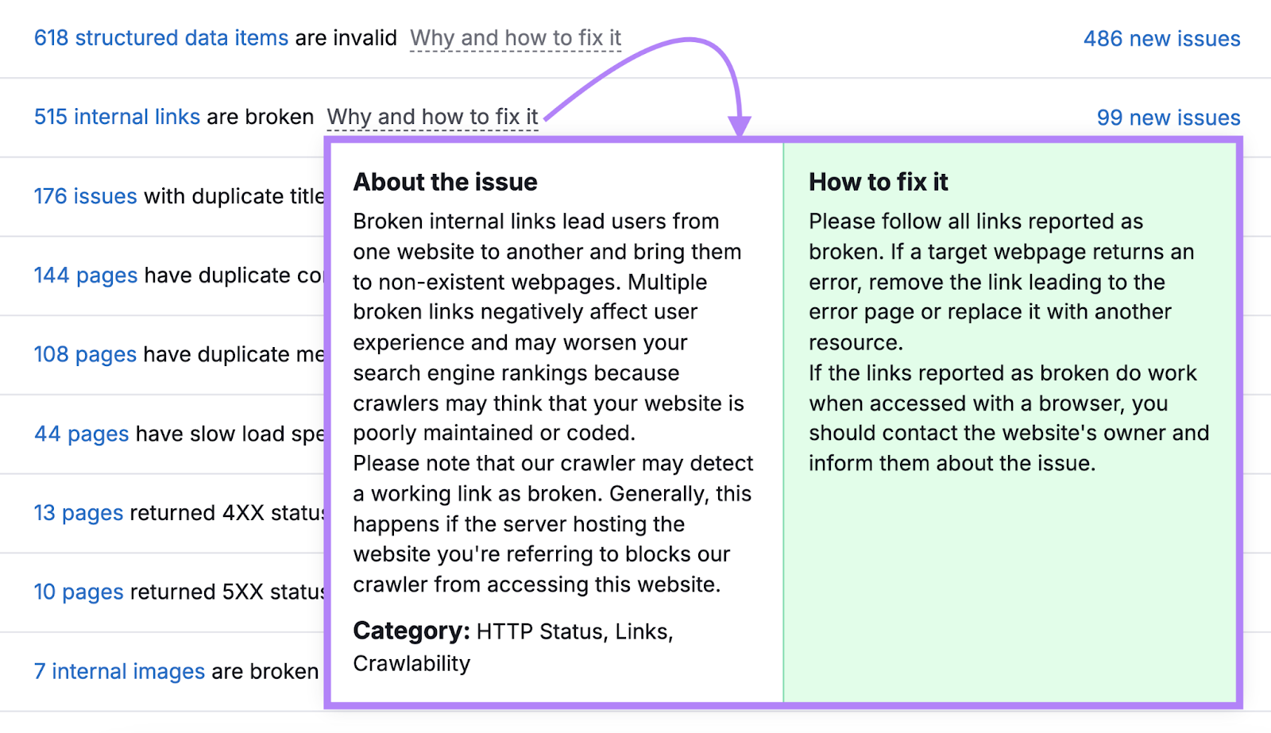This screenshot has width=1271, height=733.
Task: Open the 515 internal links report
Action: click(x=117, y=117)
